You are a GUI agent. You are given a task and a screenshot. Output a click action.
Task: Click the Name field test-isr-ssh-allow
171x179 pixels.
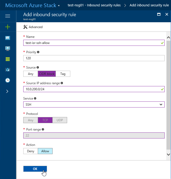[94, 43]
